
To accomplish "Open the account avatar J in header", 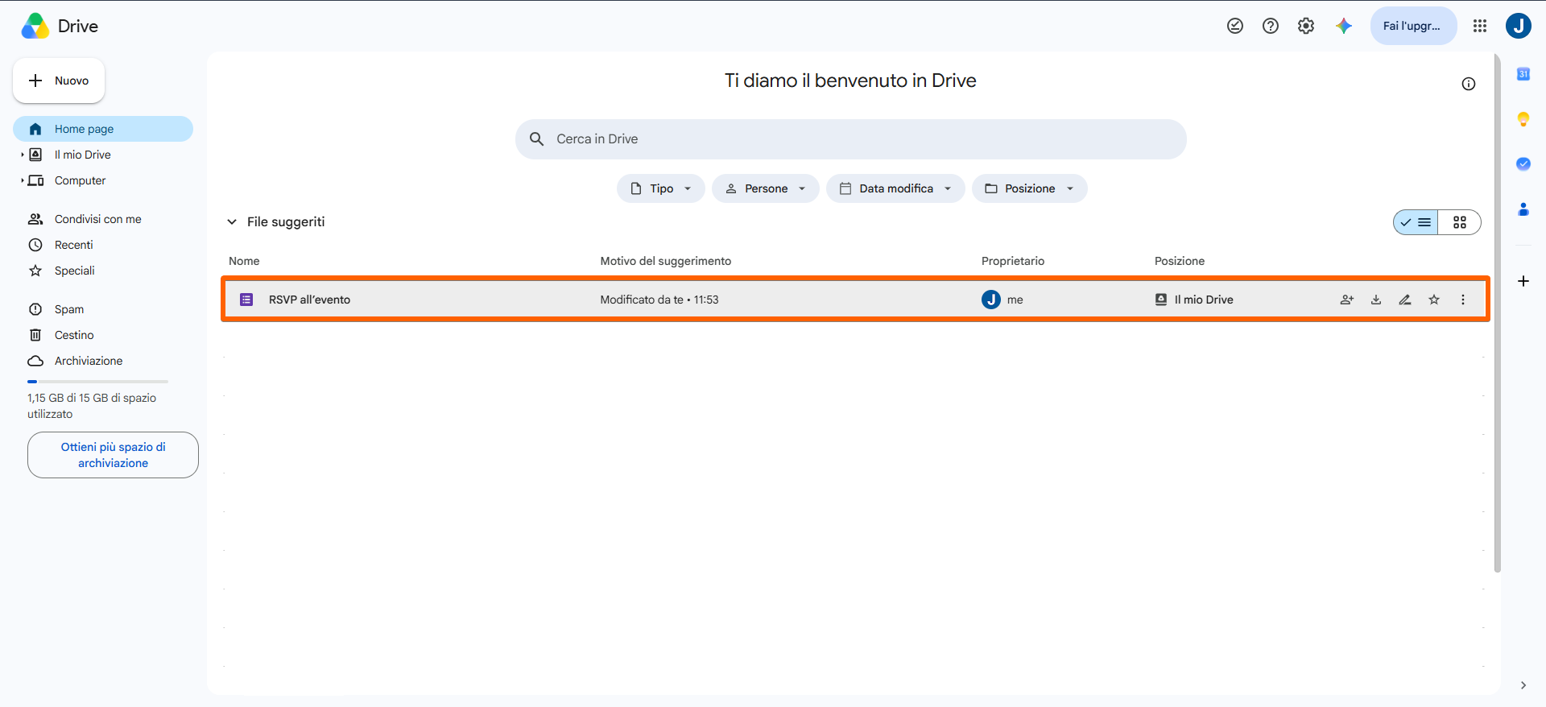I will click(1519, 26).
